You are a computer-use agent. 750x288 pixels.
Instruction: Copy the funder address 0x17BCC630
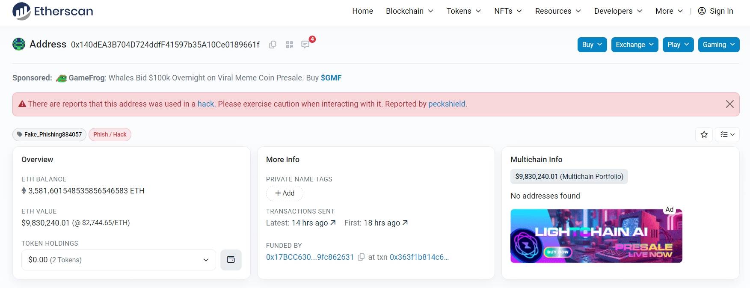(x=361, y=257)
